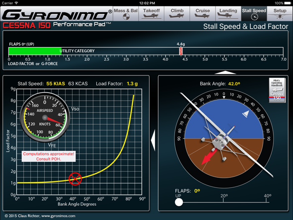The width and height of the screenshot is (293, 220).
Task: Click the 1.3 g load factor value
Action: 132,84
